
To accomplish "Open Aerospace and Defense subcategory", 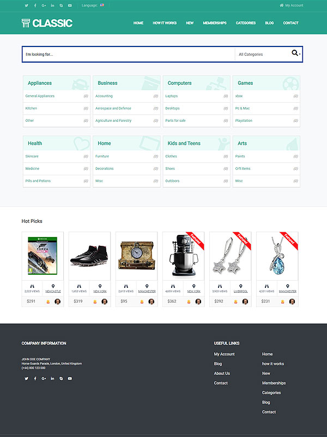I will (x=113, y=108).
